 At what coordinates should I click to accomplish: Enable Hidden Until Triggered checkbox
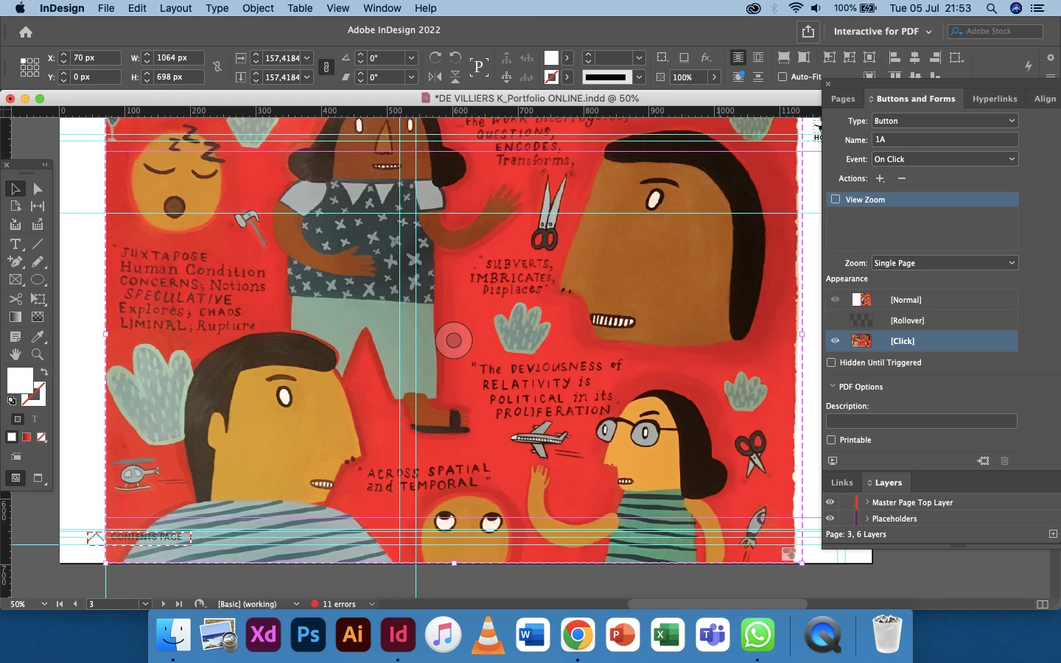click(x=831, y=362)
